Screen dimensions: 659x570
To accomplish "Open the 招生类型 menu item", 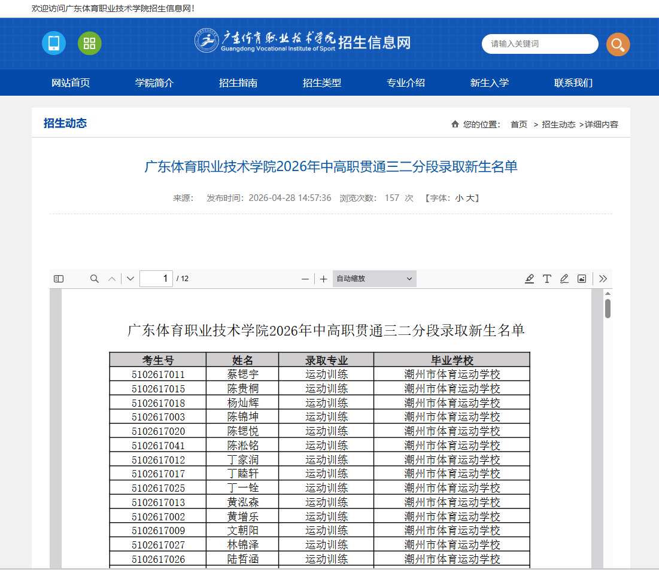I will [x=322, y=83].
